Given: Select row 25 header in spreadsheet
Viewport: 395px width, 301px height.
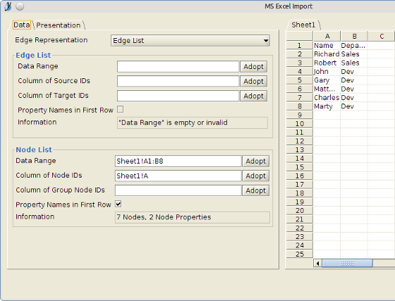Looking at the screenshot, I should coord(300,254).
